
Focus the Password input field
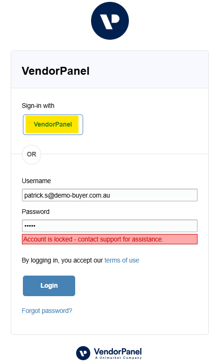[x=110, y=226]
